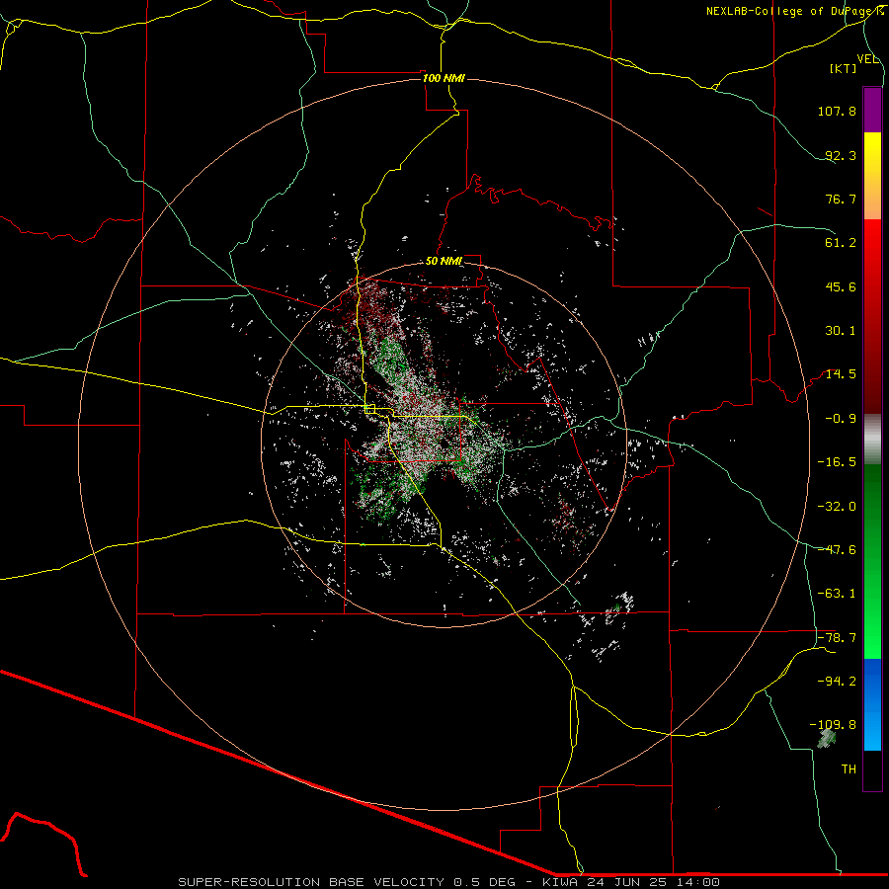Click the green segment of the color bar

[x=872, y=561]
